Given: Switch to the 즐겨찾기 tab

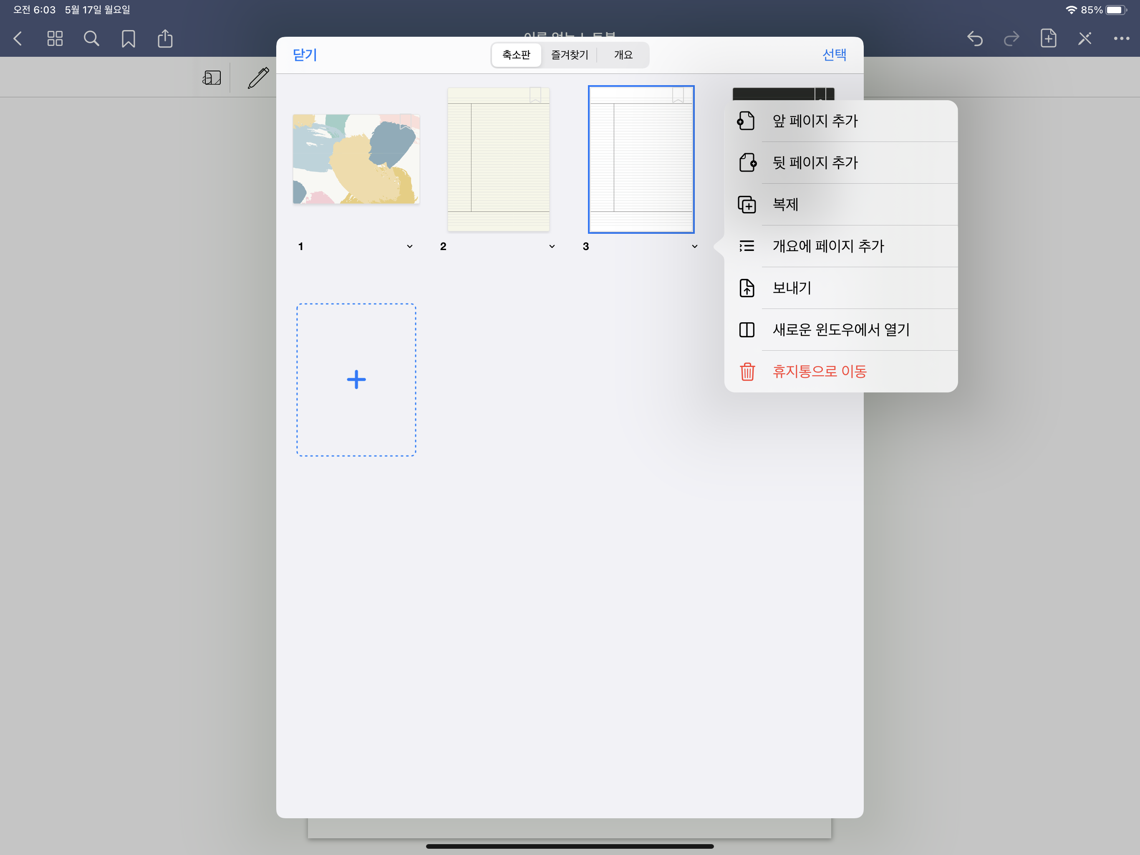Looking at the screenshot, I should (569, 55).
